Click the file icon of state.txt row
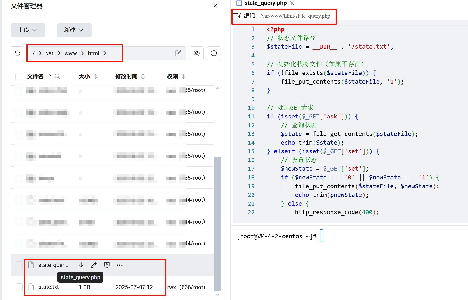 pyautogui.click(x=31, y=287)
